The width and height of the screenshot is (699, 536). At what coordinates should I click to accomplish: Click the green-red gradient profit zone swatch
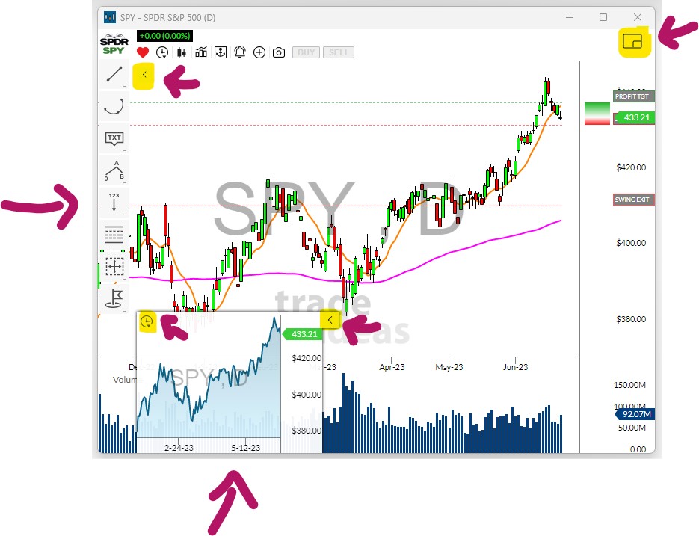coord(597,113)
